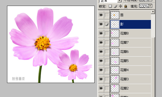Hide the 花瓣7 layer
The width and height of the screenshot is (162, 97).
click(101, 43)
